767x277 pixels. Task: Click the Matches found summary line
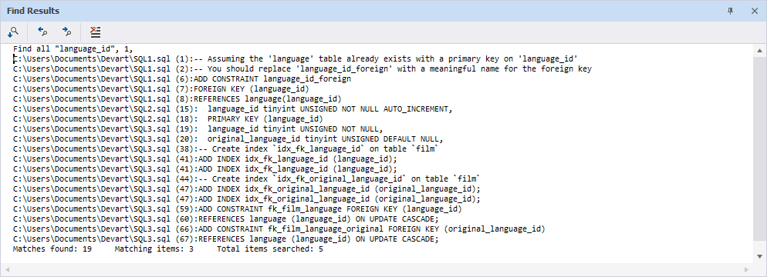tap(167, 249)
